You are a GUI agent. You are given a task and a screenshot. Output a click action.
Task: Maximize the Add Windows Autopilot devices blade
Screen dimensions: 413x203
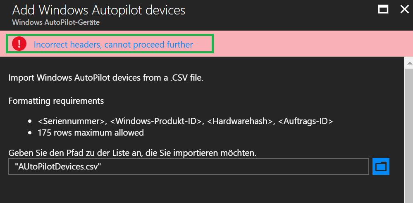coord(383,10)
